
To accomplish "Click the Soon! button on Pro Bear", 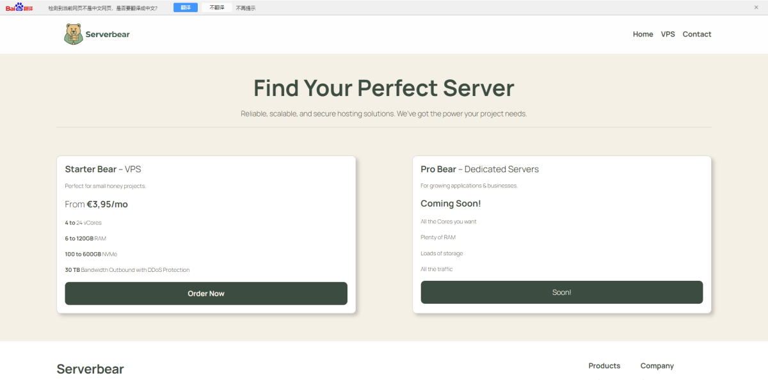I will [x=561, y=292].
